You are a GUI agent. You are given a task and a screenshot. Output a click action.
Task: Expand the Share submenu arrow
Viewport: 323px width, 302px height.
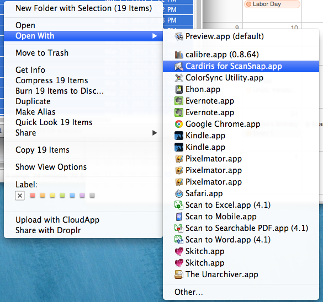[x=155, y=133]
